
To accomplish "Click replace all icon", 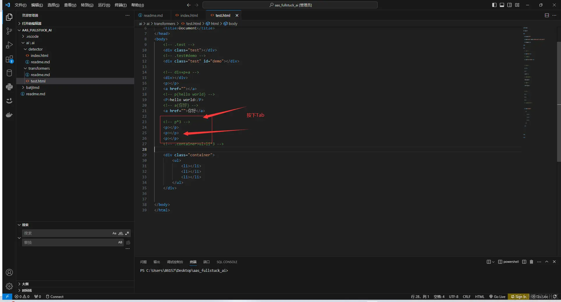I will coord(128,242).
